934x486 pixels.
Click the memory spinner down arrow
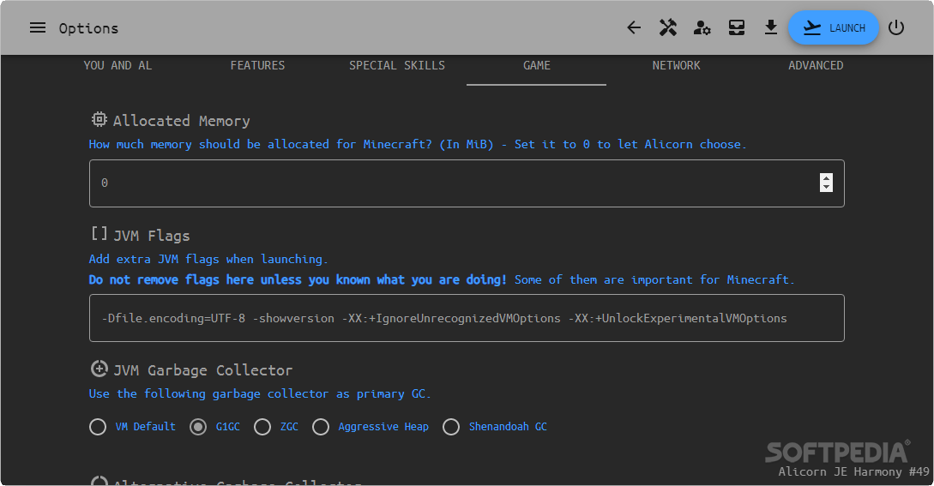(x=826, y=187)
